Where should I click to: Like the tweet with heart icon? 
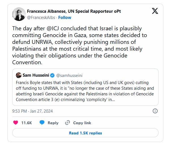(16, 123)
